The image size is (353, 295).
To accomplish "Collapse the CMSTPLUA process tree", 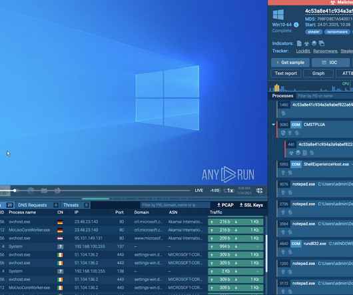I will click(273, 125).
